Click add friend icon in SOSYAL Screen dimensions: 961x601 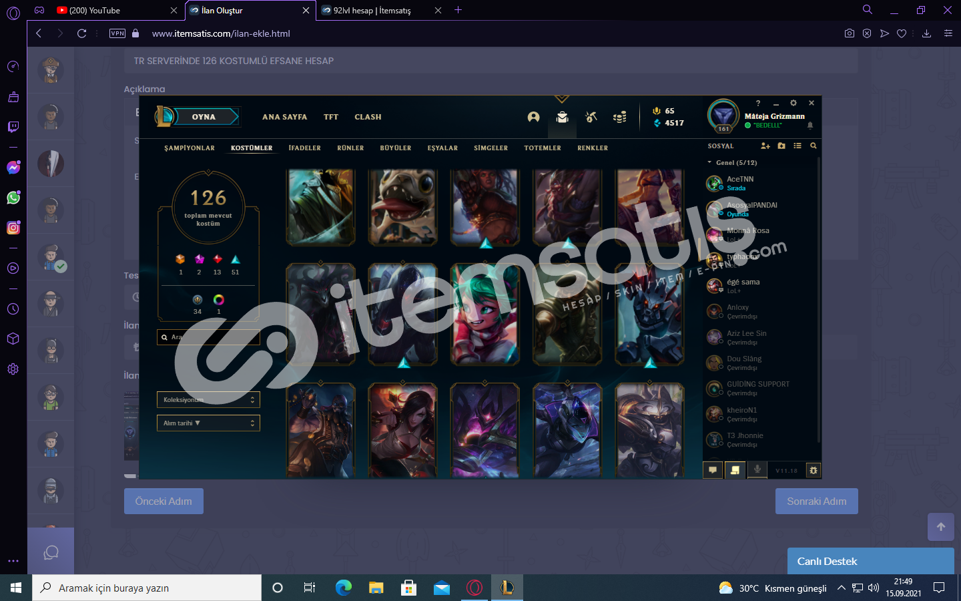coord(765,146)
